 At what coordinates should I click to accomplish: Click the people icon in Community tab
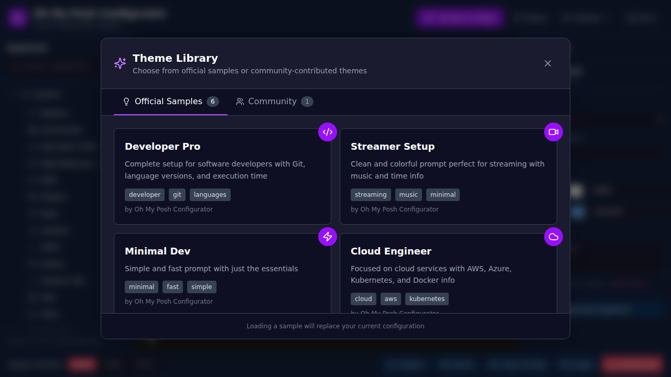pyautogui.click(x=240, y=102)
